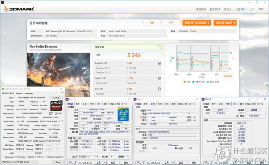
Task: Select the 处理器 tab in the mainboard CPU-Z window
Action: [138, 104]
